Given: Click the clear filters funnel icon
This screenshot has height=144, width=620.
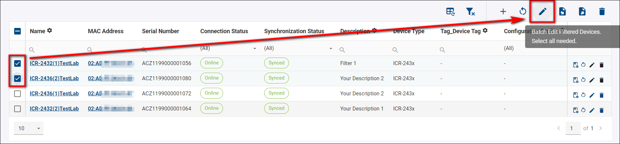Looking at the screenshot, I should pyautogui.click(x=470, y=12).
